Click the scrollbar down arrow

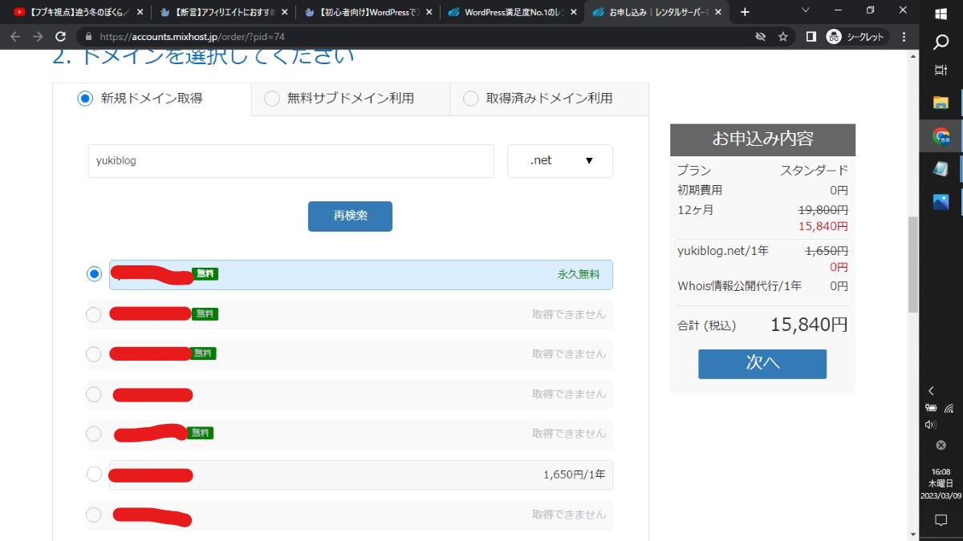[912, 534]
